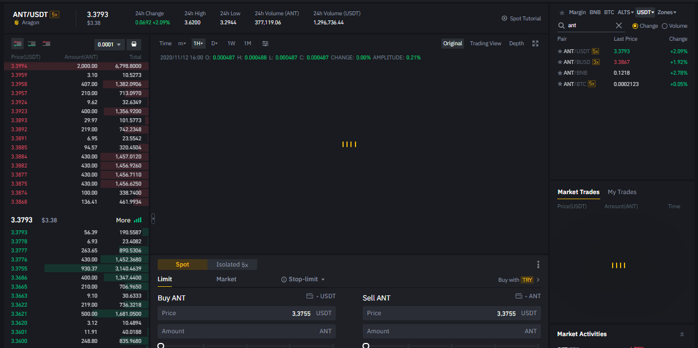Screen dimensions: 698x348
Task: Show buy orders only view icon
Action: tap(32, 44)
